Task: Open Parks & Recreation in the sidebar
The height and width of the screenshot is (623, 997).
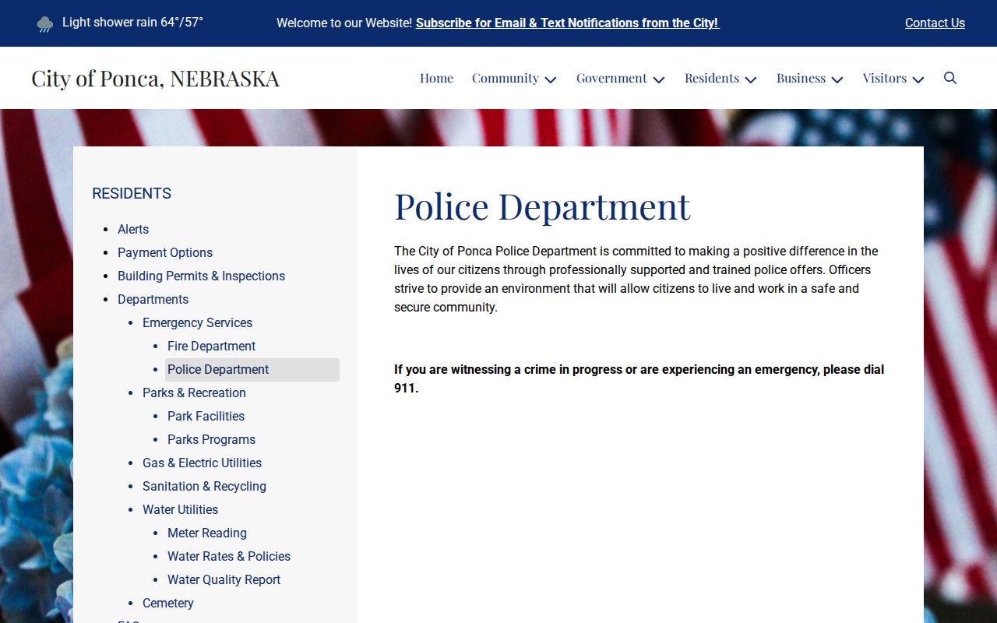Action: tap(194, 392)
